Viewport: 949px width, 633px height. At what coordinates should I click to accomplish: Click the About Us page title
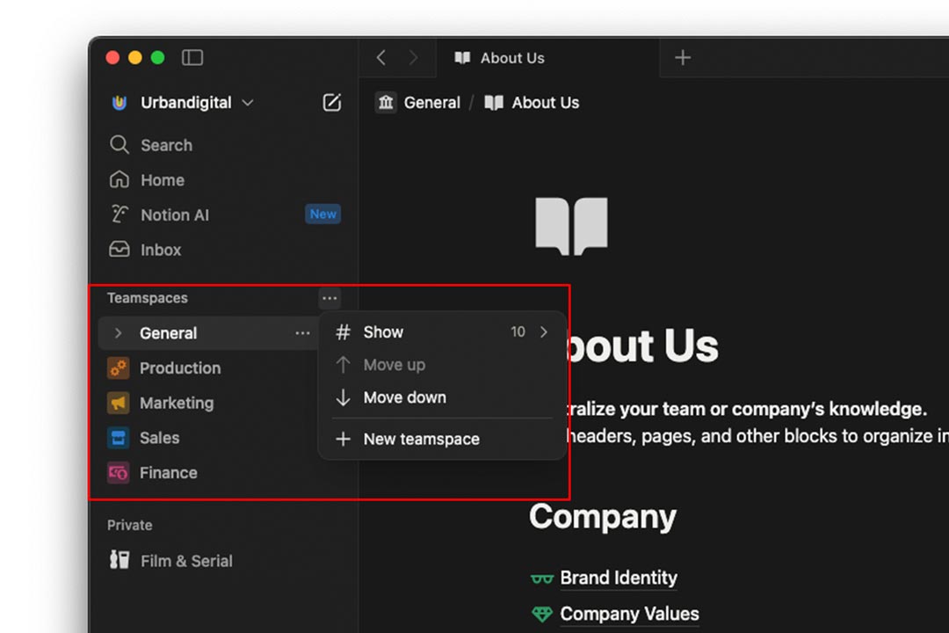point(641,346)
